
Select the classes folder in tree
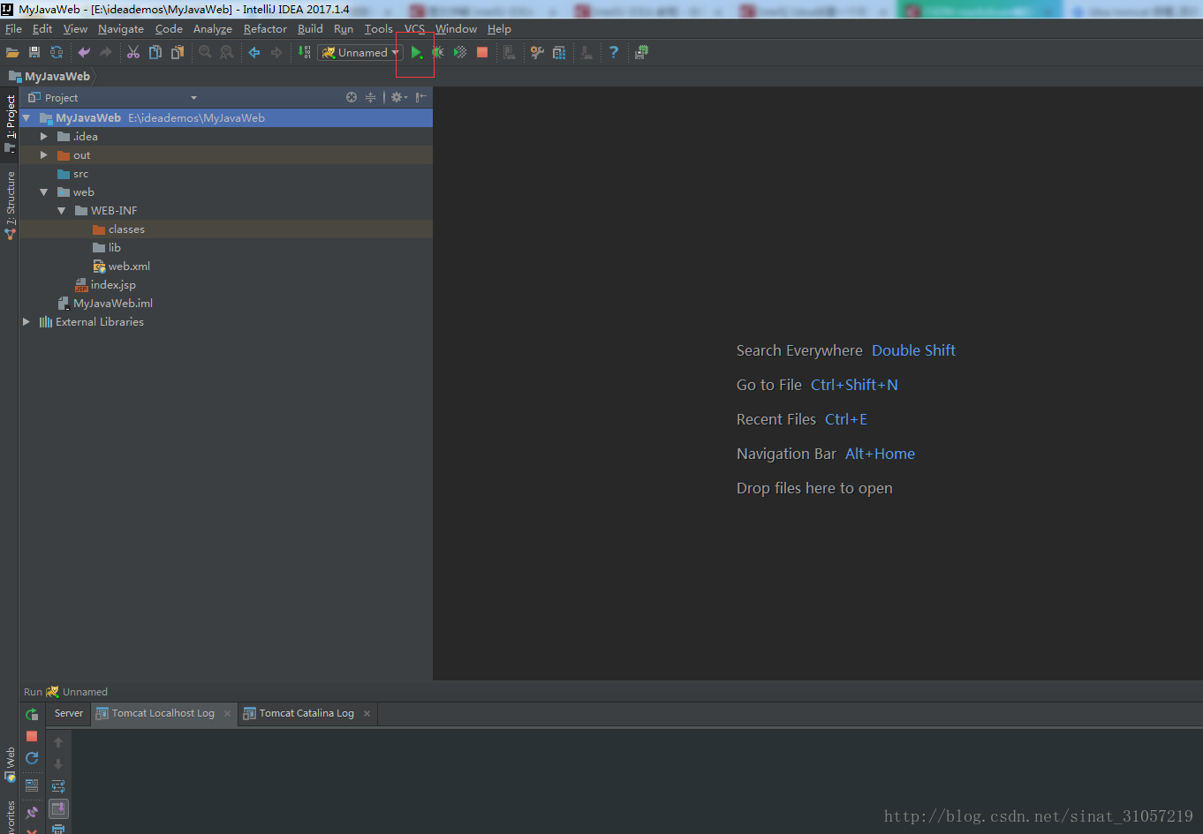coord(126,229)
